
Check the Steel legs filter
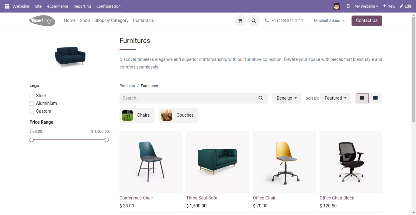(32, 96)
